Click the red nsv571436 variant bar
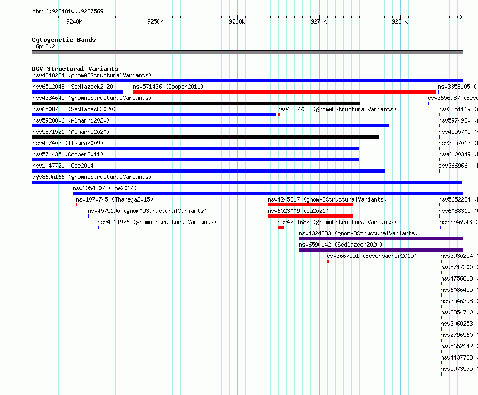478x395 pixels. [285, 92]
